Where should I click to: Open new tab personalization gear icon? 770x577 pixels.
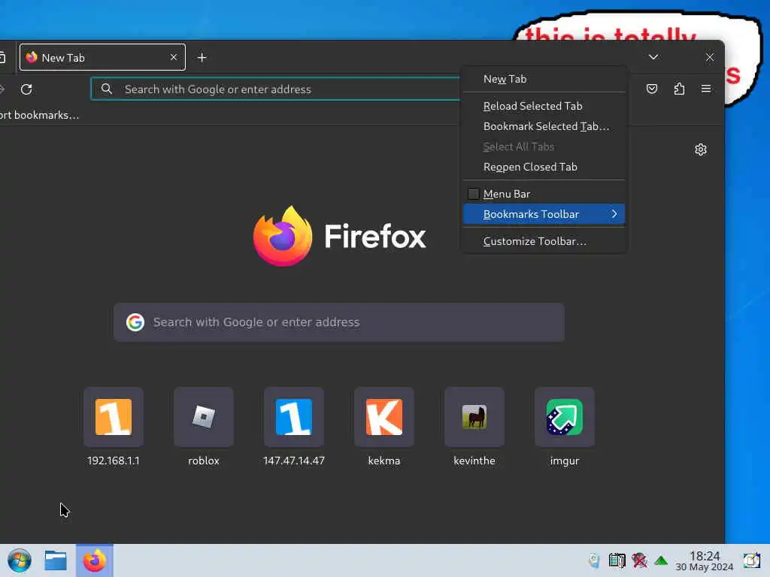[x=701, y=150]
